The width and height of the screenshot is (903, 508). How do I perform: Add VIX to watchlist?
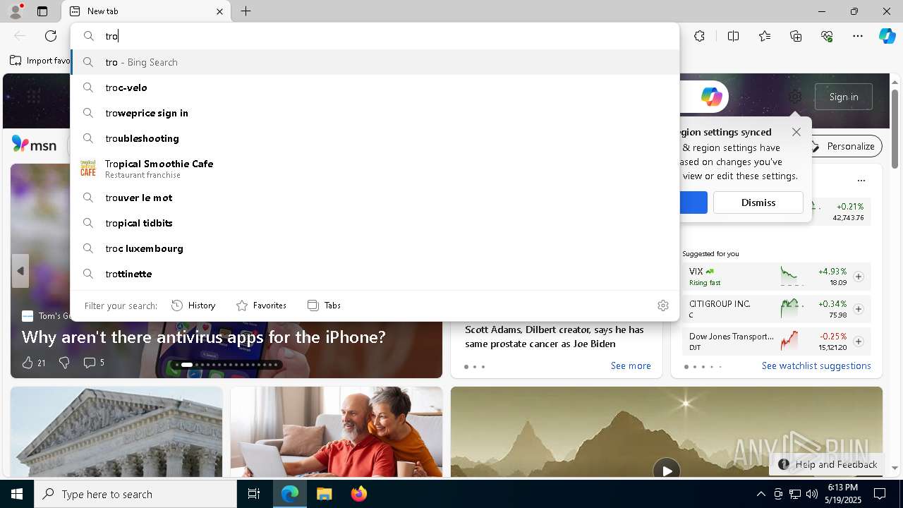click(x=858, y=277)
